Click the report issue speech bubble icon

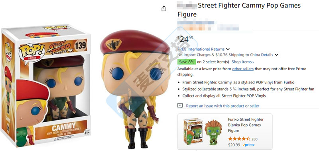180,106
